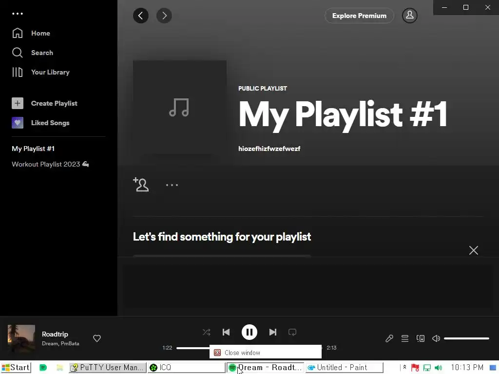499x374 pixels.
Task: Click the volume slider
Action: (466, 338)
